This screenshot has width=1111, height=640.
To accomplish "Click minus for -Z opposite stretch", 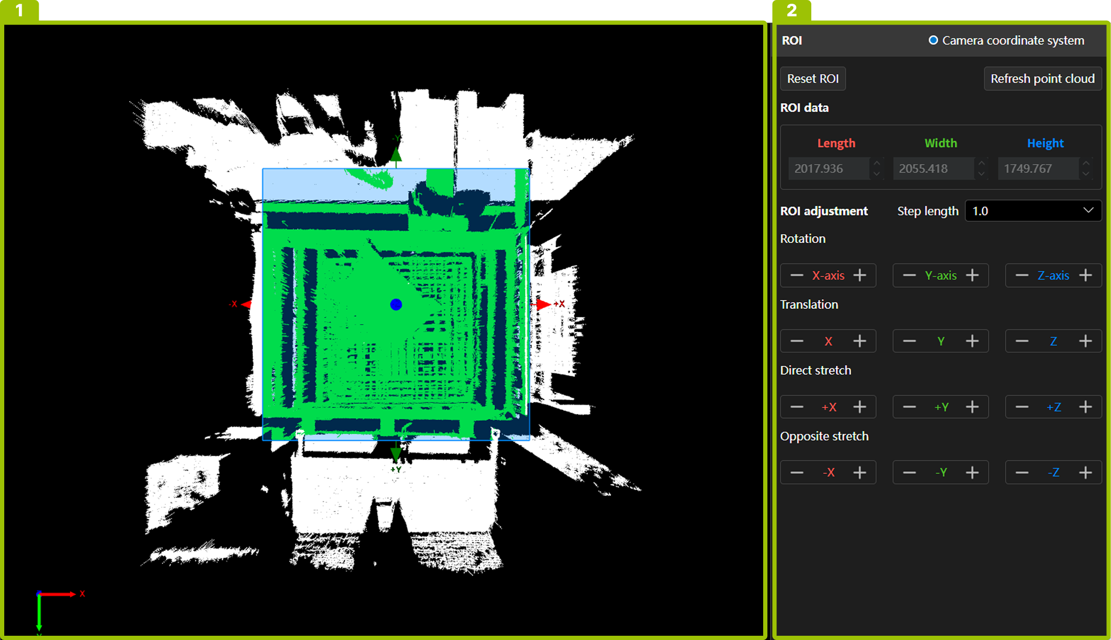I will [x=1022, y=472].
